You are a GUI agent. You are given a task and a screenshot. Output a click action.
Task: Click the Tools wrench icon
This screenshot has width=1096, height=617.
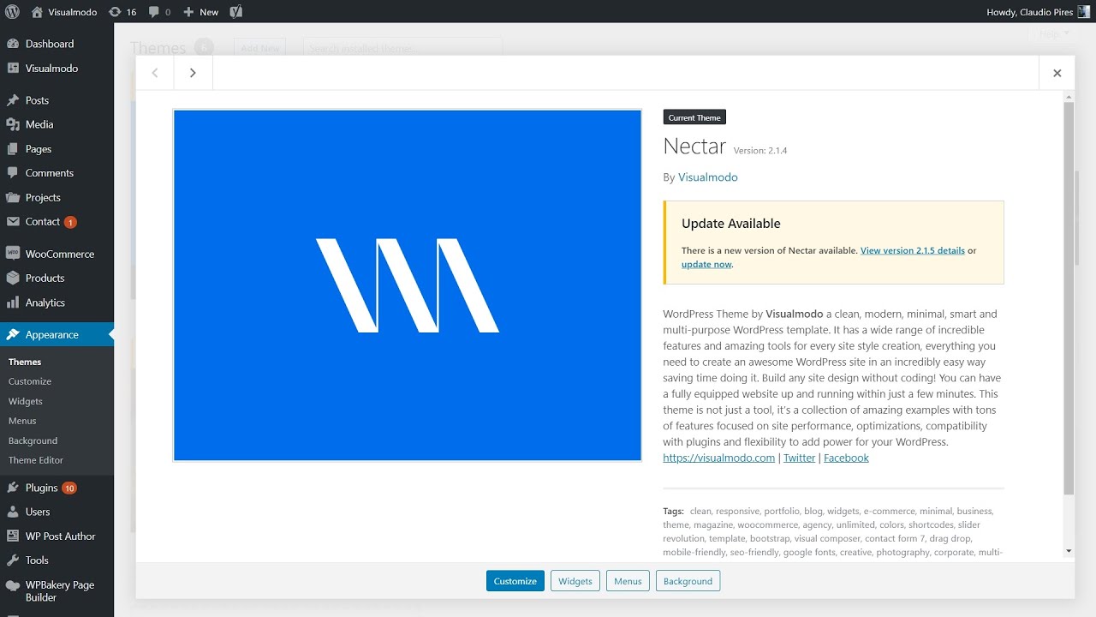click(x=13, y=560)
